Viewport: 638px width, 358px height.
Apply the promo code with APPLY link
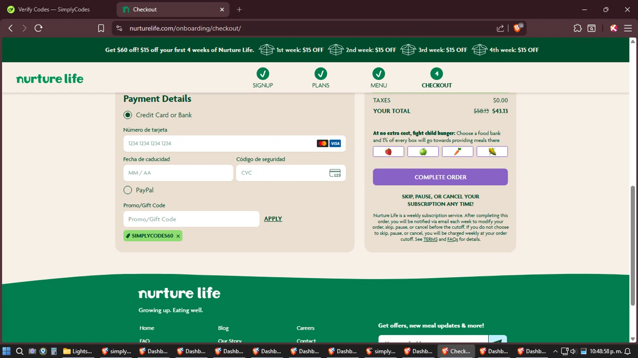click(x=273, y=219)
